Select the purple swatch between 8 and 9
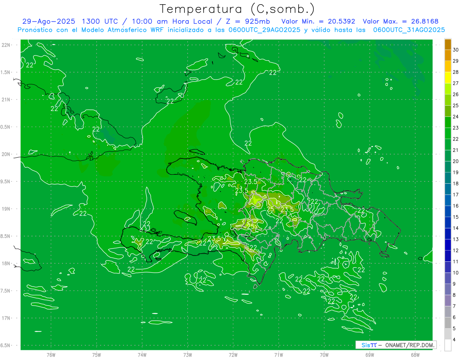 448,289
